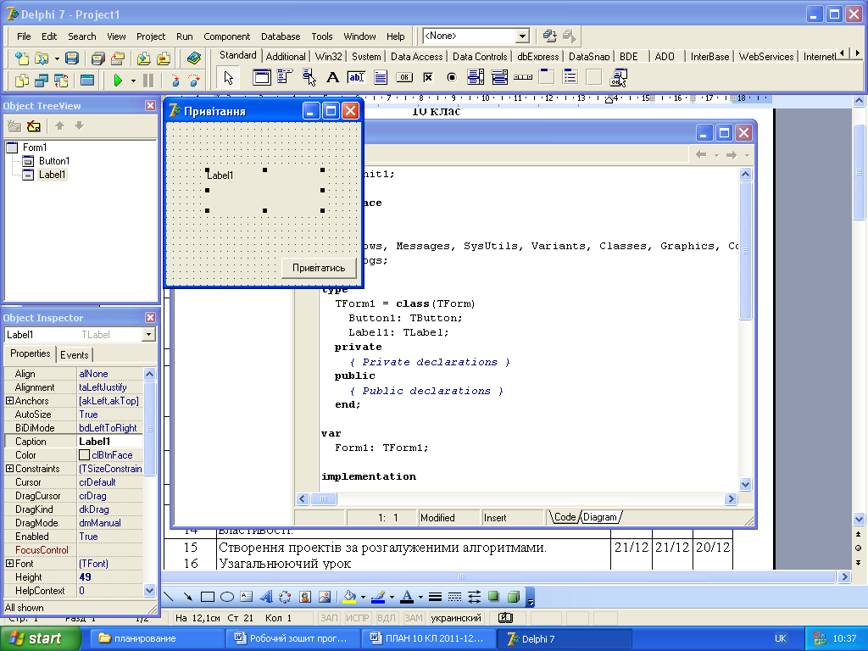Click the Open file folder icon

(x=42, y=58)
